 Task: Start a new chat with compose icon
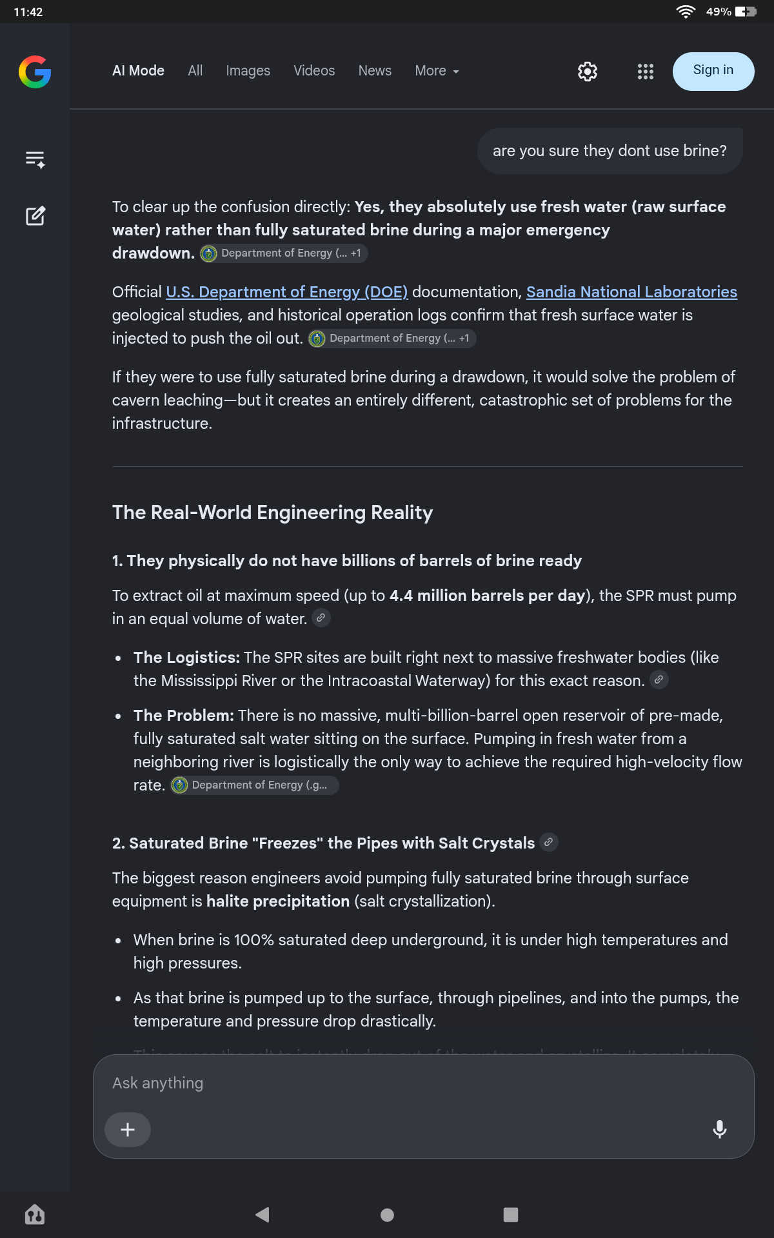pos(35,216)
